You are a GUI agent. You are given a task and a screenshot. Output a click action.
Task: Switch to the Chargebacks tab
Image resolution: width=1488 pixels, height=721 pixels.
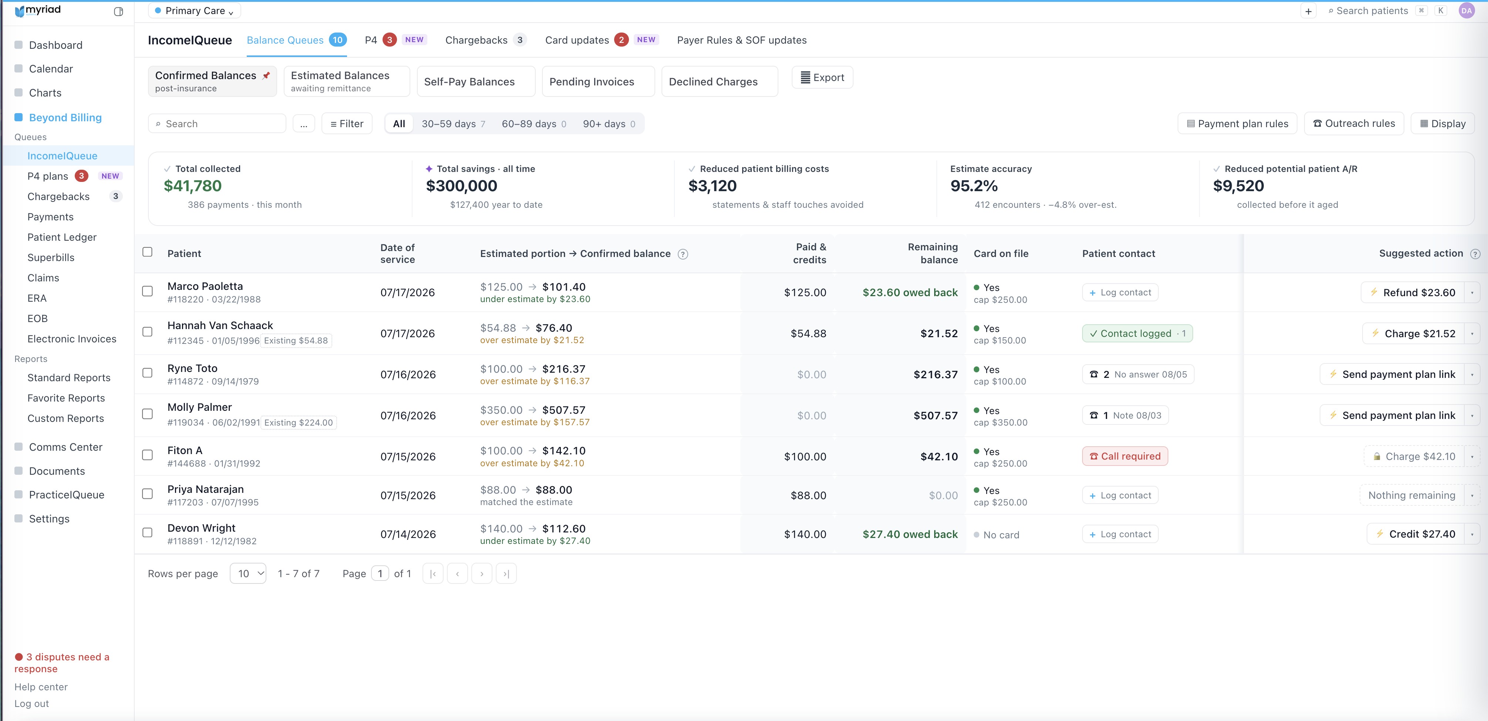click(x=485, y=40)
